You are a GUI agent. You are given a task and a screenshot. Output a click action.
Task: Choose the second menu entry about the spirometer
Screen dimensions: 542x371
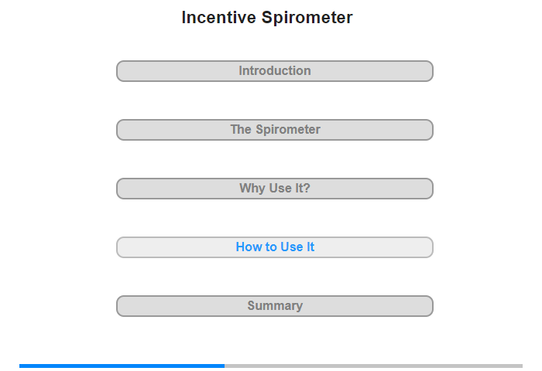[274, 130]
